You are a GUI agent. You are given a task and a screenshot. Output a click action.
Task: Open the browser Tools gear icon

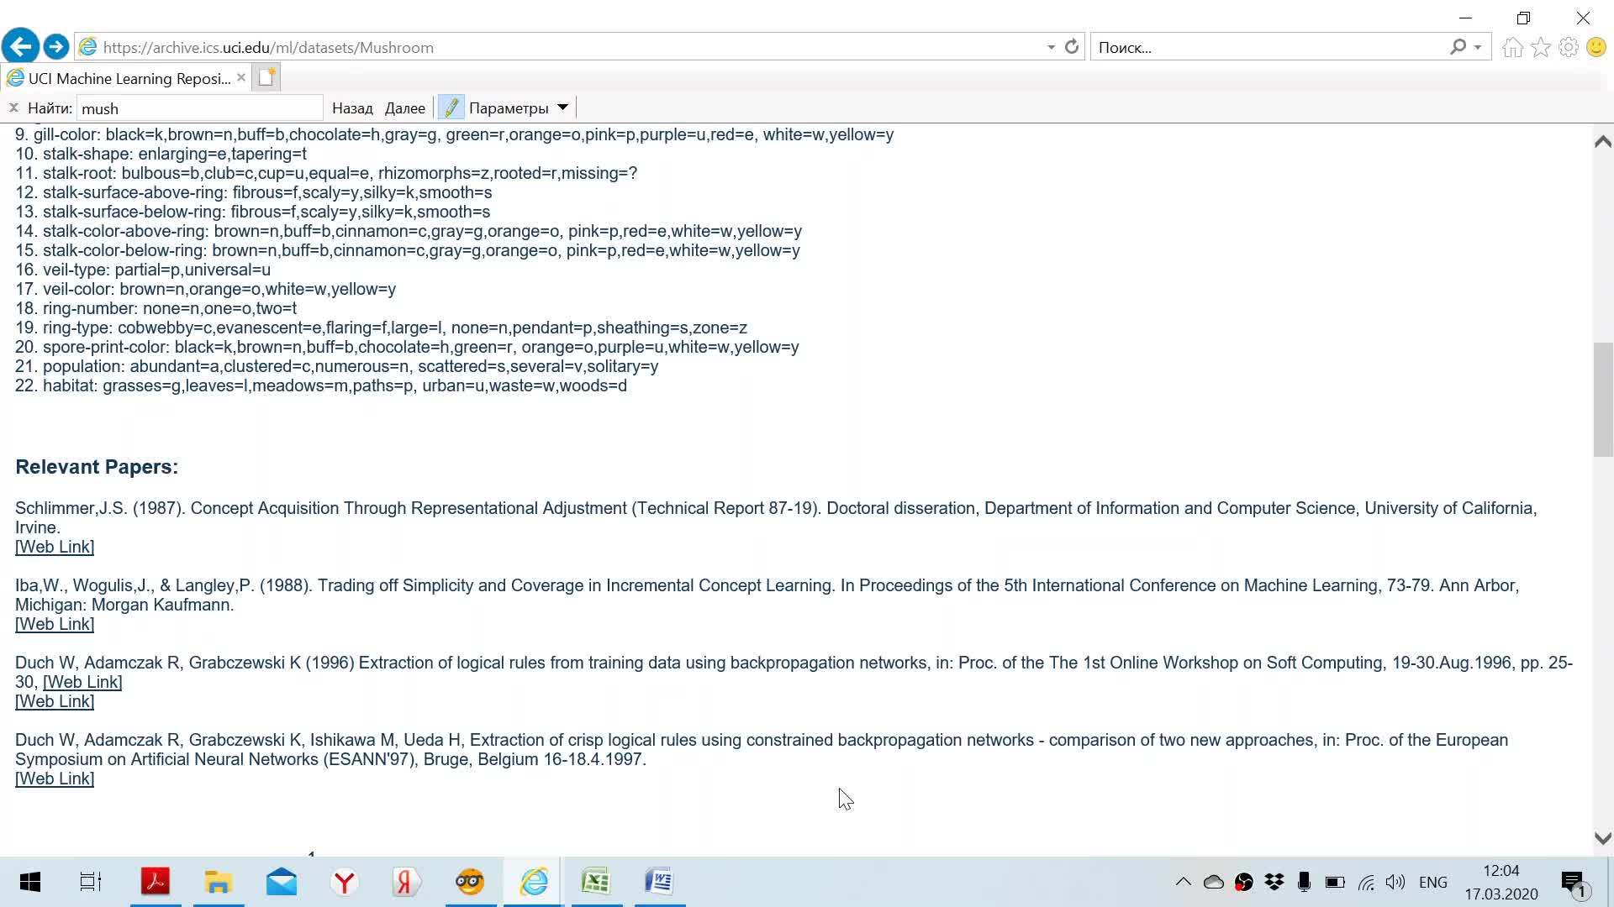1569,47
